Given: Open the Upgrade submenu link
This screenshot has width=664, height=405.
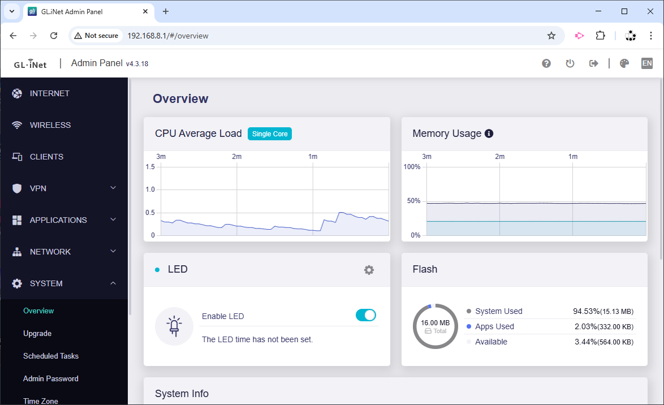Looking at the screenshot, I should [x=37, y=334].
